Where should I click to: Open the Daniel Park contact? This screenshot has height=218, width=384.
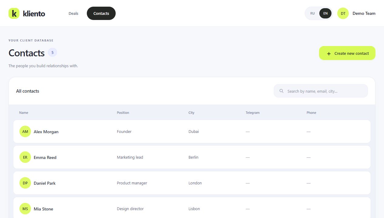click(192, 183)
